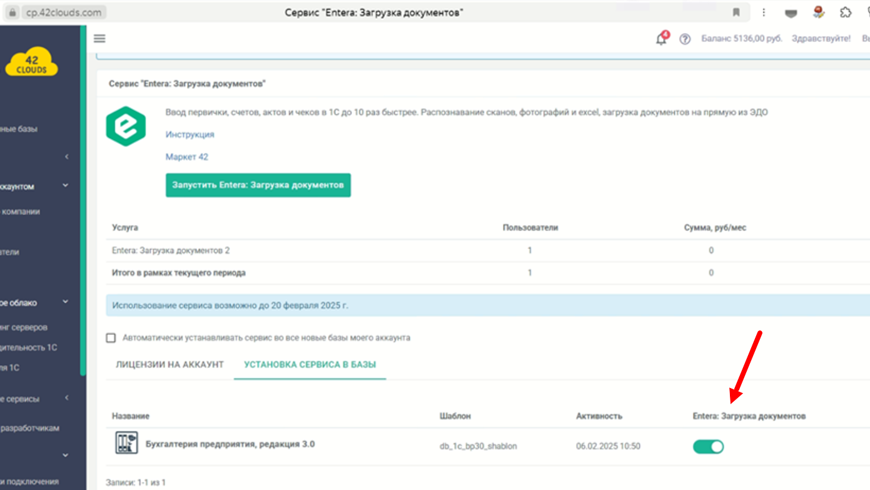Open the browser three-dot menu
870x490 pixels.
(764, 13)
